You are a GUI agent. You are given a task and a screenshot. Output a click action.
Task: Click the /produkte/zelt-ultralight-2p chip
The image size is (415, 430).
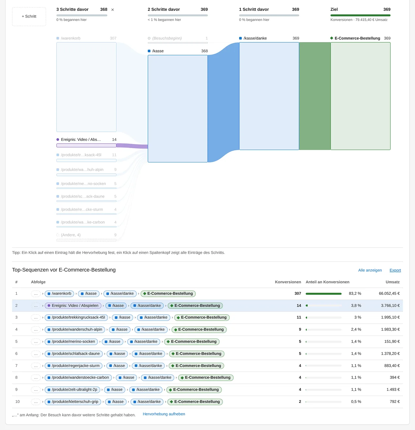72,390
